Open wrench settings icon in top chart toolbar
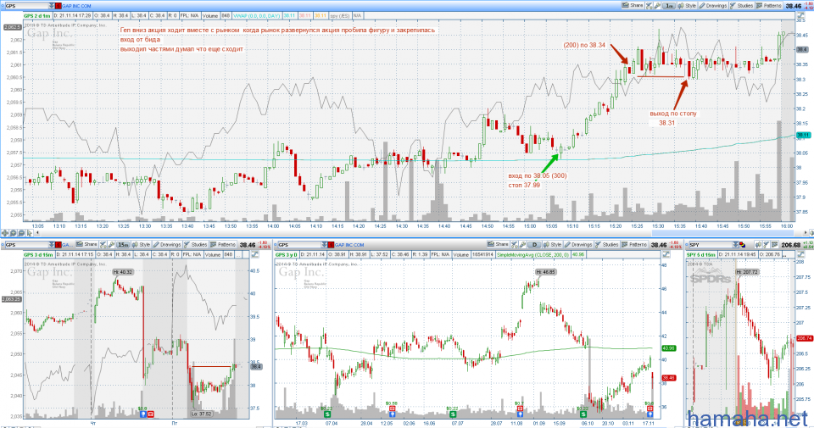Screen dimensions: 814x428 click(x=657, y=5)
